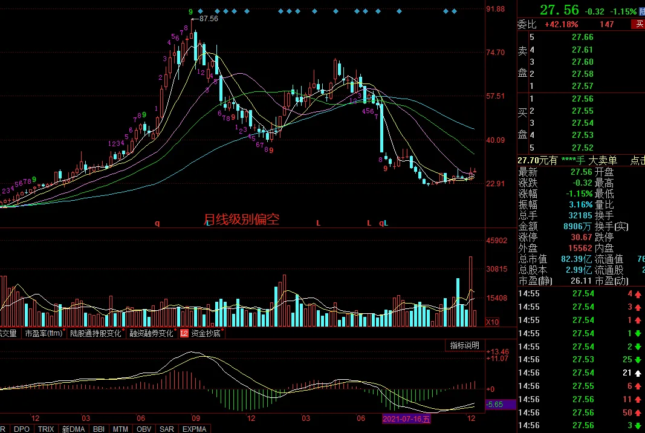Click the green down arrow beside volume 25
Image resolution: width=645 pixels, height=433 pixels.
pyautogui.click(x=638, y=360)
